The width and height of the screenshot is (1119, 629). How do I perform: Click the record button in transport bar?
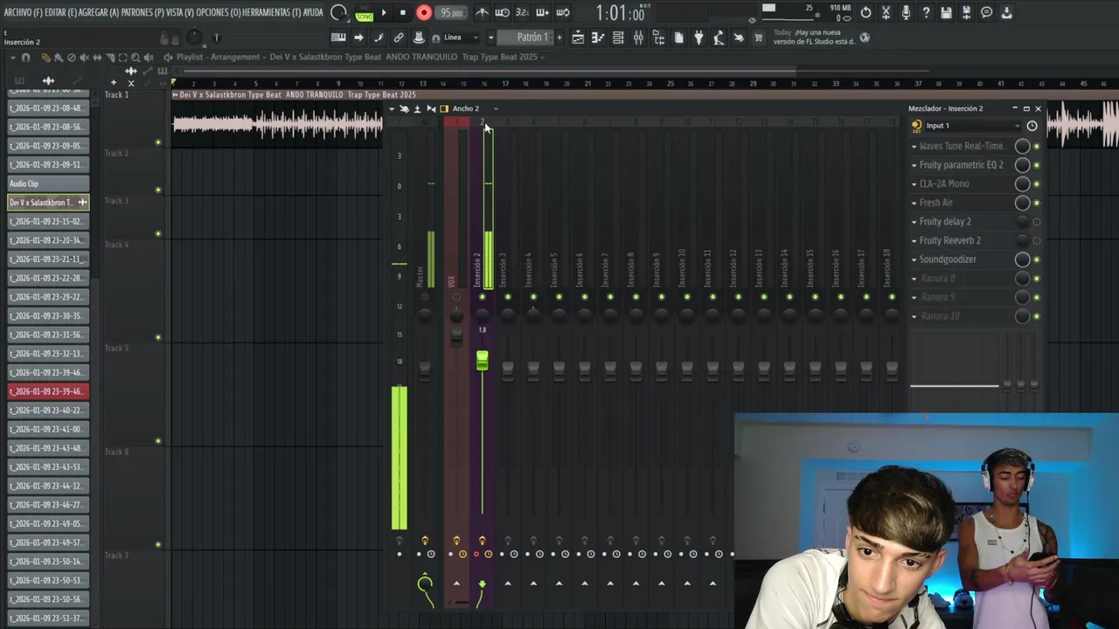click(x=424, y=12)
